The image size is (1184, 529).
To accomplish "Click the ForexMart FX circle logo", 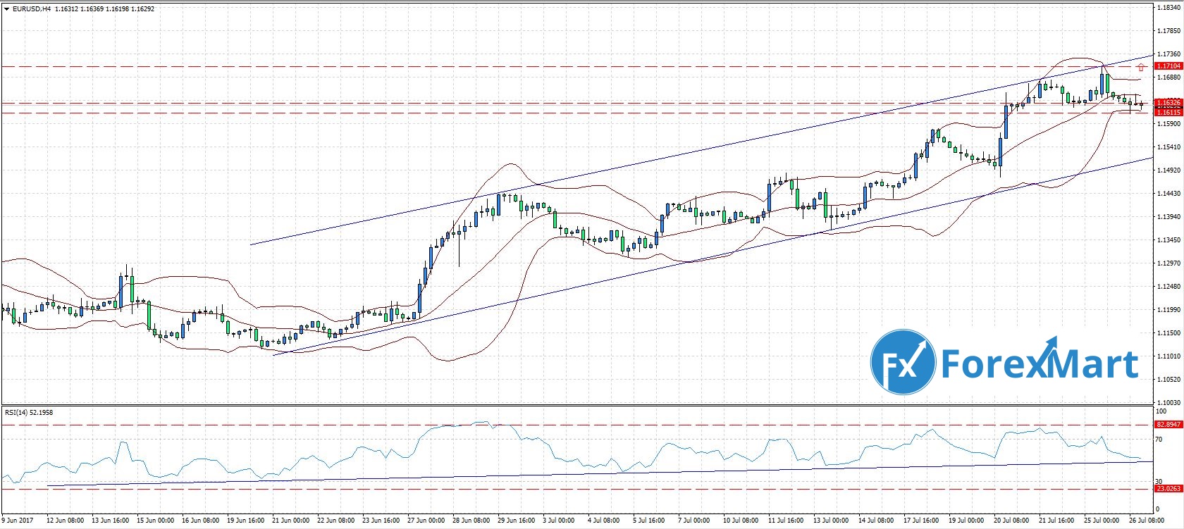I will click(903, 363).
